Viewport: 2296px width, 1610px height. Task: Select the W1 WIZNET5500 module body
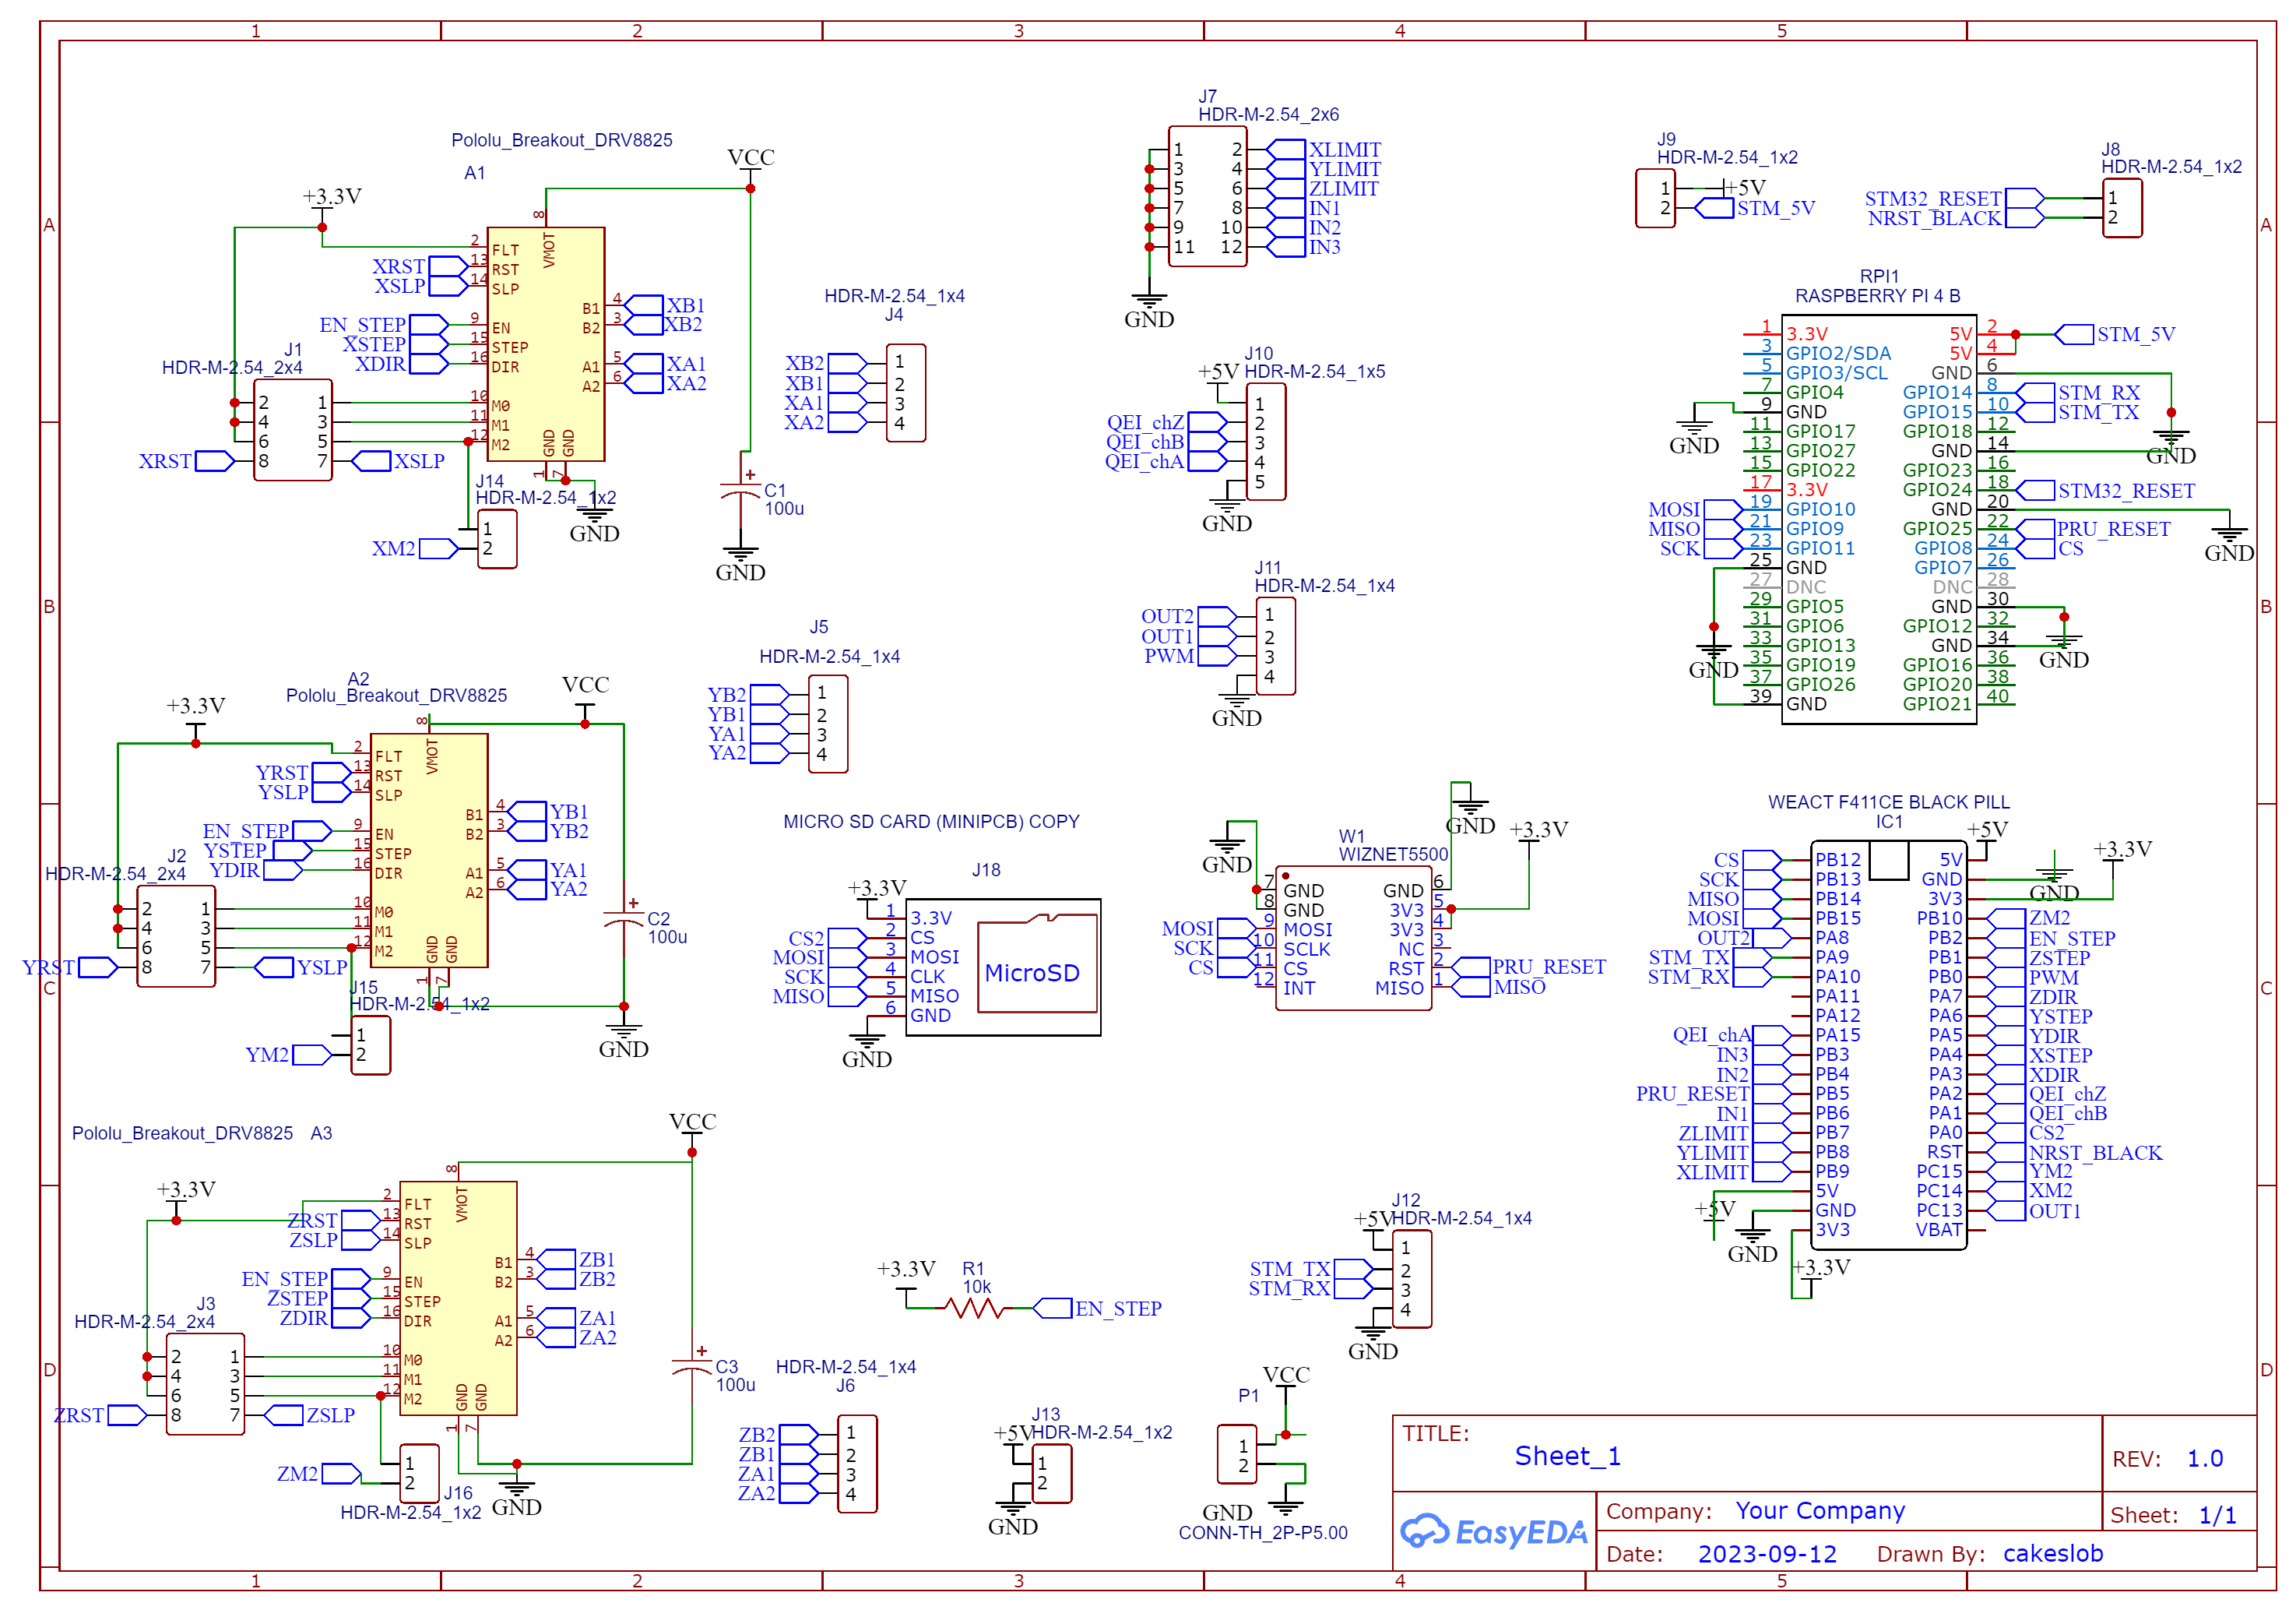pyautogui.click(x=1354, y=939)
